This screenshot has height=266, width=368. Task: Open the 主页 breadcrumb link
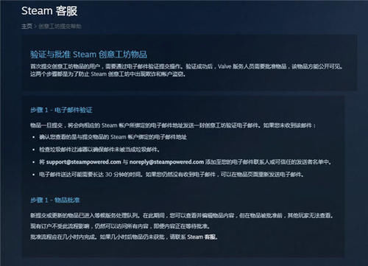[26, 26]
